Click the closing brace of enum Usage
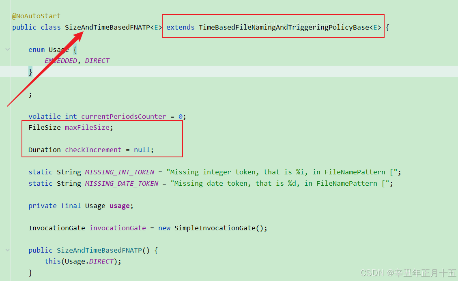458x281 pixels. [30, 72]
